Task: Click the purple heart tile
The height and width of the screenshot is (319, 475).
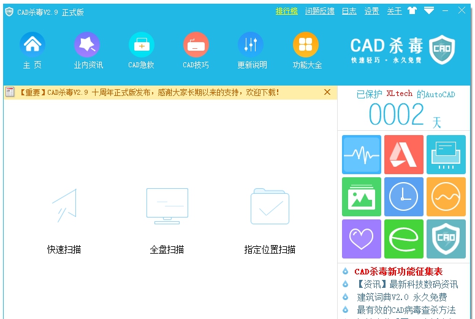Action: [x=362, y=239]
